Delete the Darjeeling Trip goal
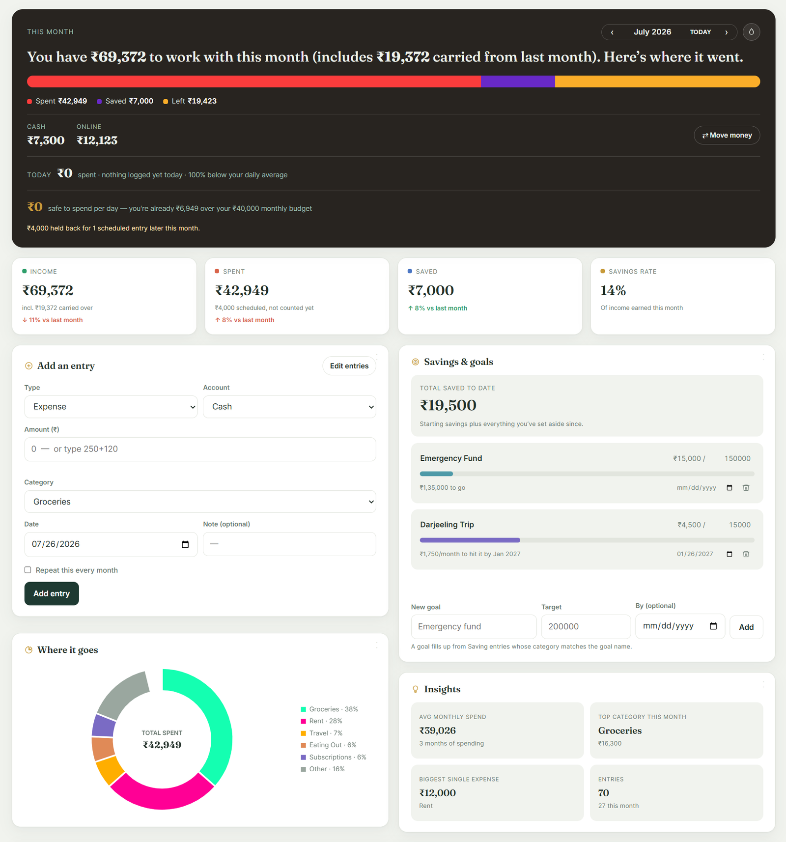 pos(746,554)
